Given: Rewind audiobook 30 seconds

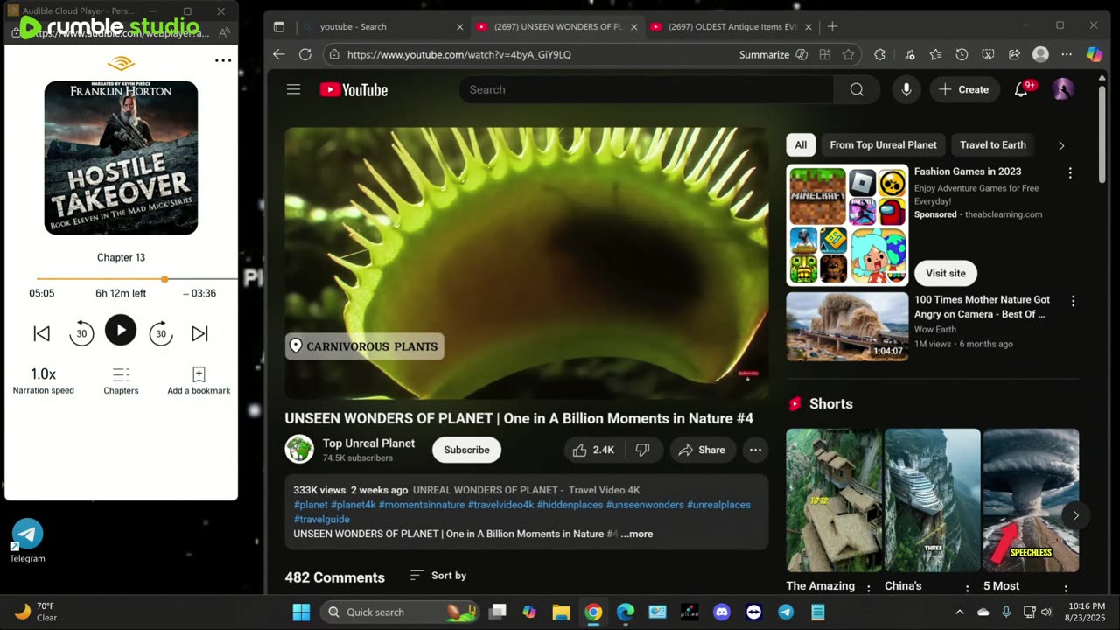Looking at the screenshot, I should 81,333.
